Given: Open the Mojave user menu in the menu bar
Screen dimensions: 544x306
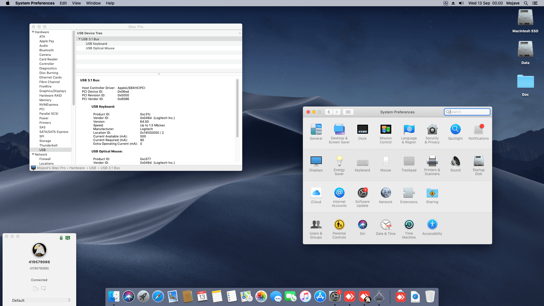Looking at the screenshot, I should coord(513,3).
